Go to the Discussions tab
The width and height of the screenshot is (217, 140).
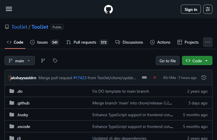[129, 42]
